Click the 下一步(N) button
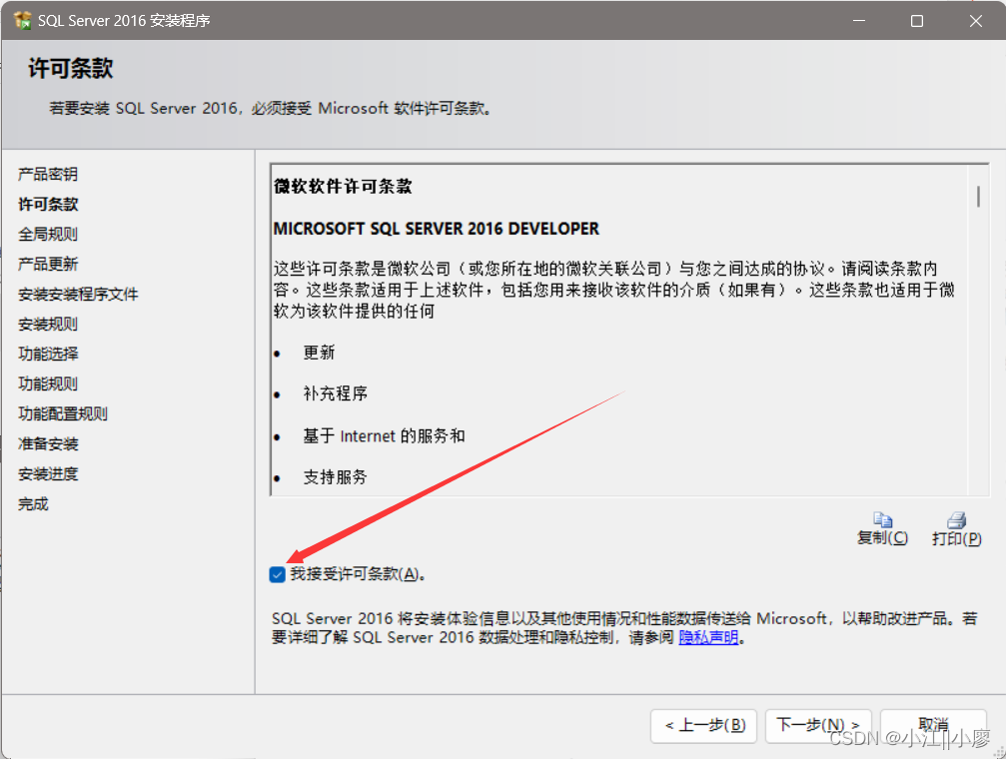This screenshot has width=1006, height=759. tap(817, 726)
